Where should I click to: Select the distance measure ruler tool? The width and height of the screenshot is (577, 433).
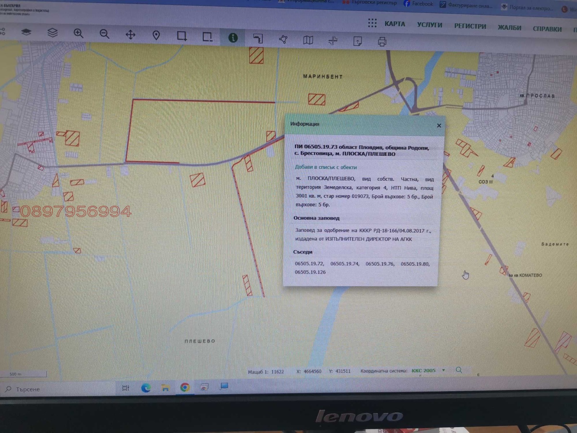[258, 38]
